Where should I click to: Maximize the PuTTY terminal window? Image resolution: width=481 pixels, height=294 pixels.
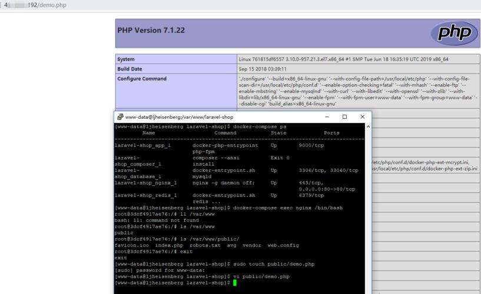coord(344,116)
